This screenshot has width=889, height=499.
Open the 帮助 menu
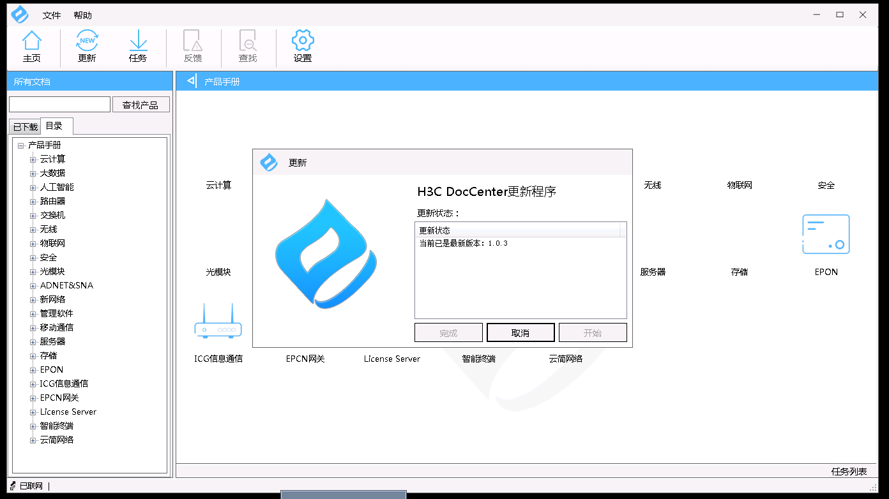82,15
